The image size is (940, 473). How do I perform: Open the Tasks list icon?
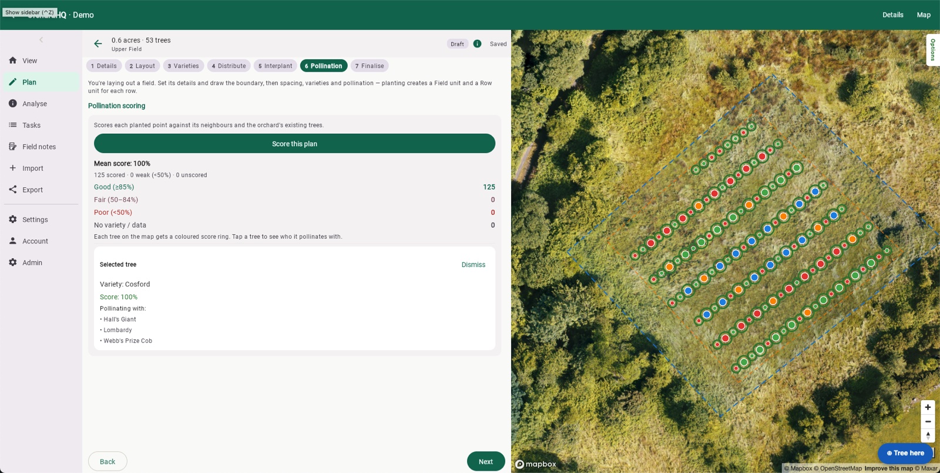tap(13, 125)
